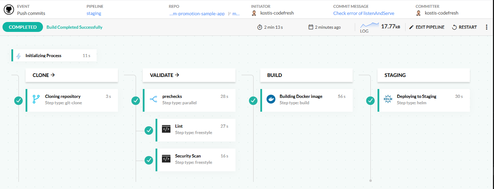The height and width of the screenshot is (189, 494).
Task: Select the BUILD stage header
Action: (274, 75)
